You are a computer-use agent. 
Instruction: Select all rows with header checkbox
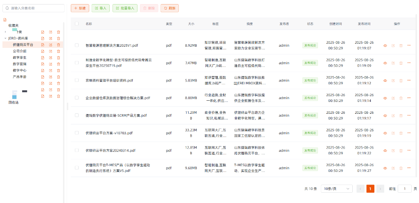coord(77,24)
